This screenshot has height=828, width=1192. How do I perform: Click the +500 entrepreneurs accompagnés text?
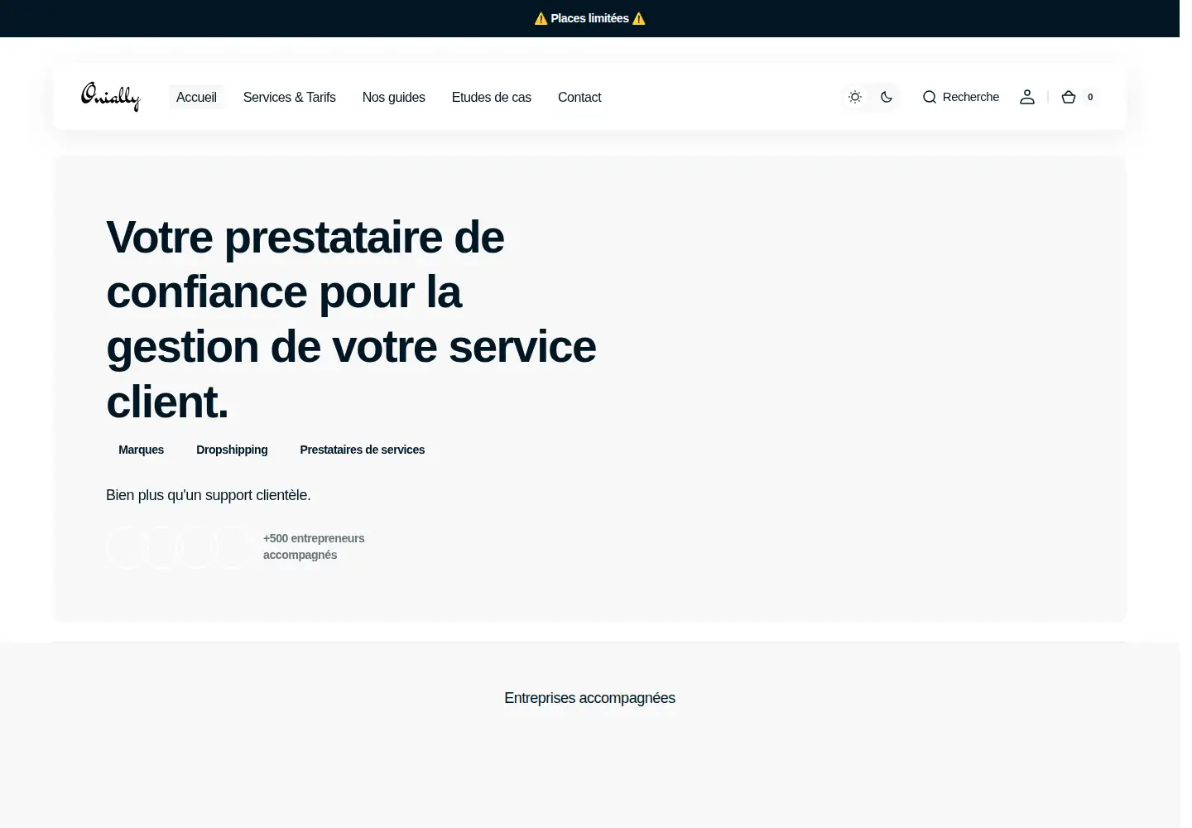pyautogui.click(x=314, y=546)
